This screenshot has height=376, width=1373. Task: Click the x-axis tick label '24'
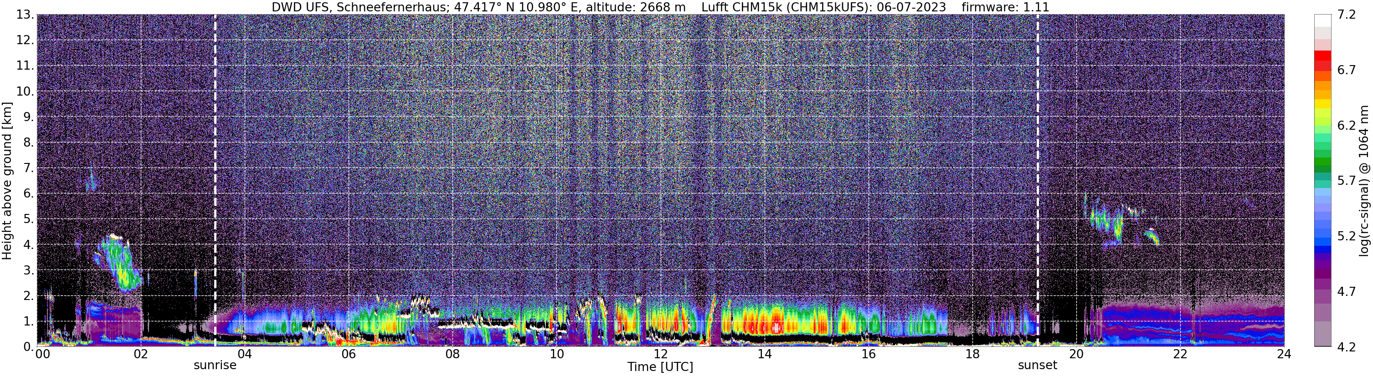(1283, 354)
